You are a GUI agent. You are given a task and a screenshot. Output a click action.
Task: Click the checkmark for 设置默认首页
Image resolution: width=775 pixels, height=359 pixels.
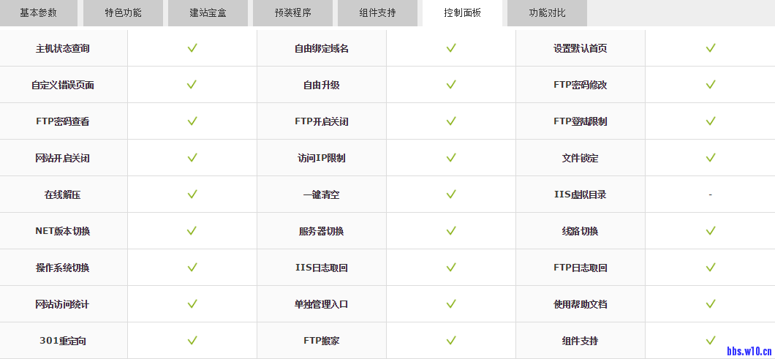(x=710, y=48)
